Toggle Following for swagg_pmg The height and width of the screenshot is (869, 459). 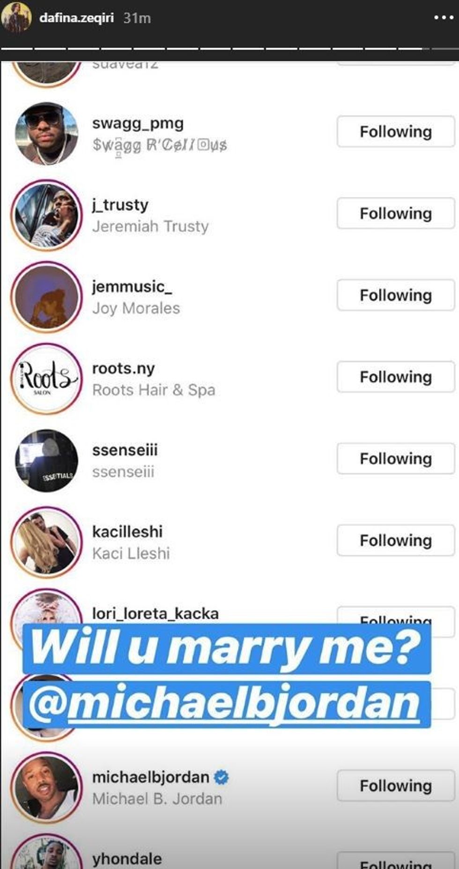pos(396,132)
